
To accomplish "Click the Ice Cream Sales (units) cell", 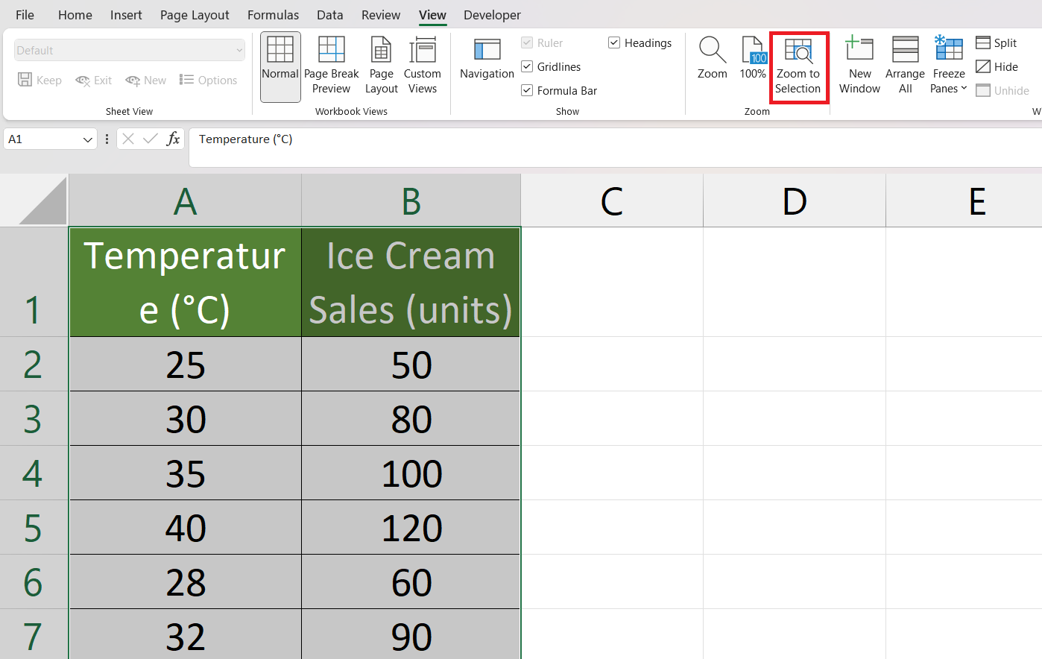I will pos(411,282).
